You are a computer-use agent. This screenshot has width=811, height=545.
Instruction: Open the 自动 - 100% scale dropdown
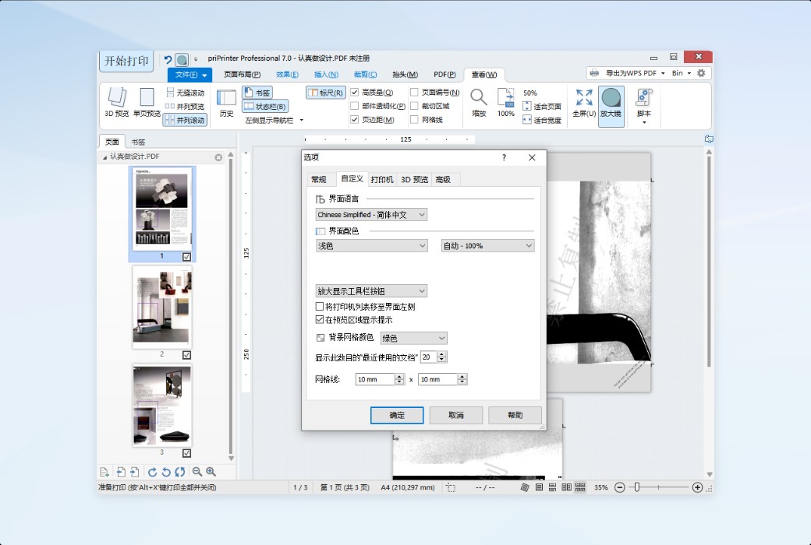[487, 246]
